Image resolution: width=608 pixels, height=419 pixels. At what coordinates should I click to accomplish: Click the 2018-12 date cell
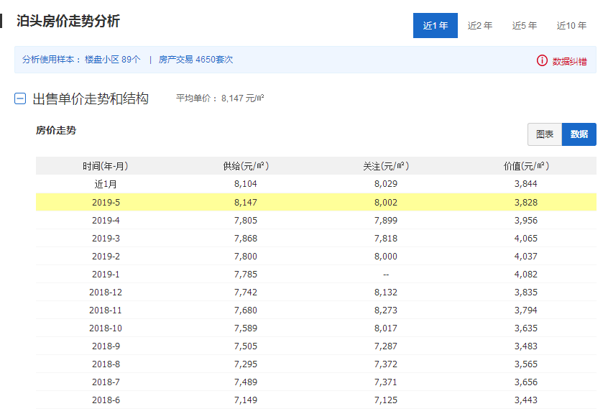[106, 293]
